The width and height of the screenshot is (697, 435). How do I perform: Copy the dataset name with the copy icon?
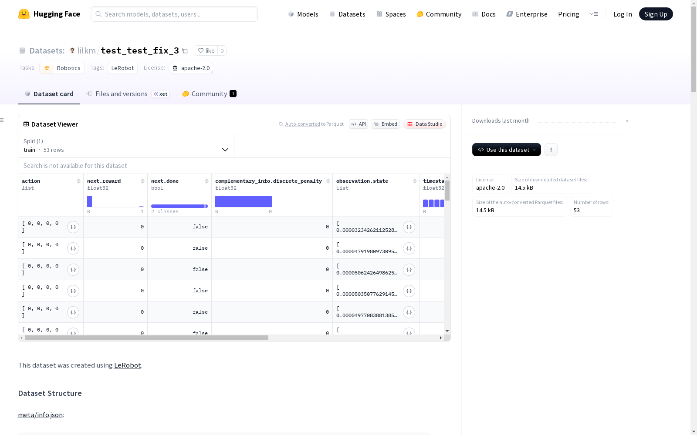pos(185,50)
